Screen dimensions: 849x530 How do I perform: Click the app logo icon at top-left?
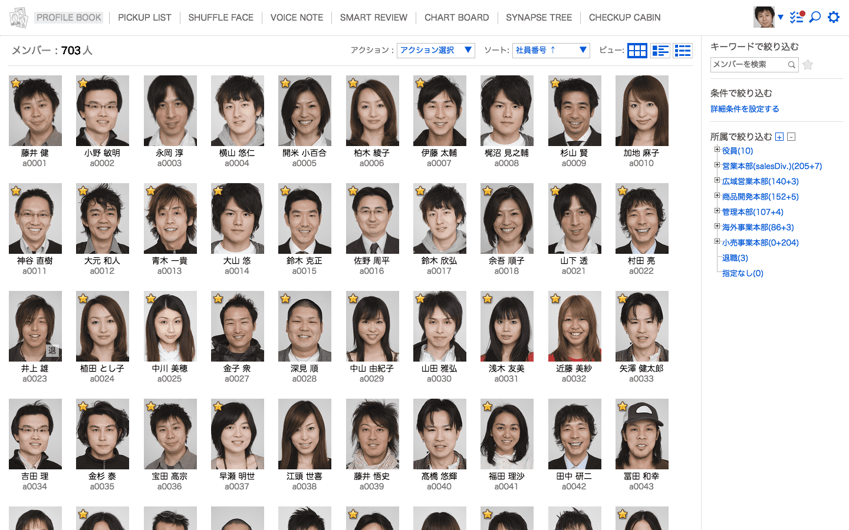(19, 18)
